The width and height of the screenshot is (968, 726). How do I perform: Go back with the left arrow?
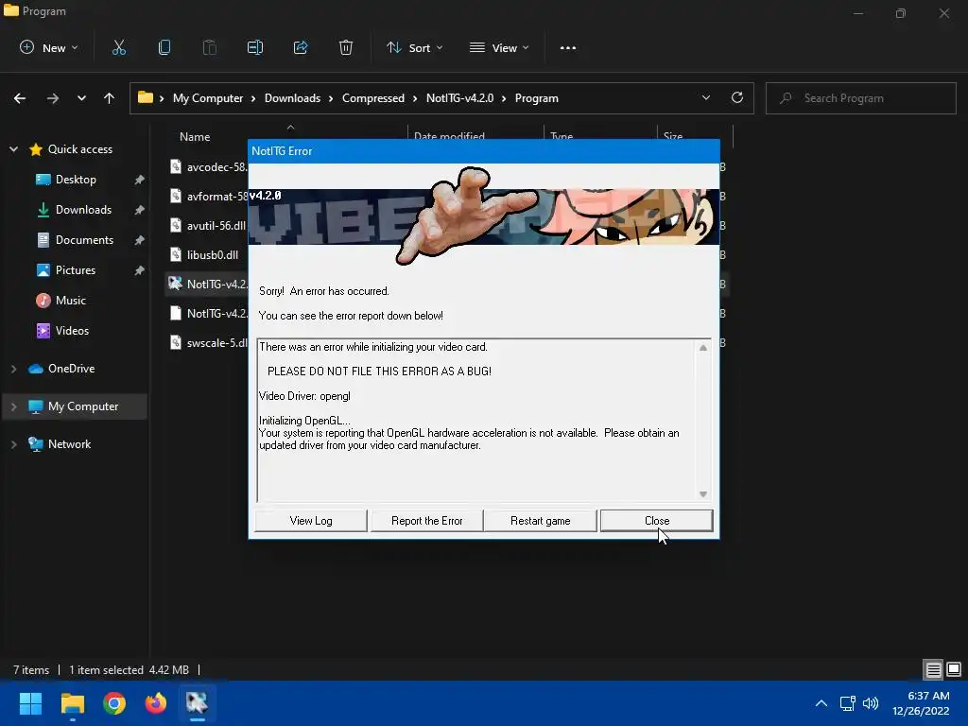point(20,98)
